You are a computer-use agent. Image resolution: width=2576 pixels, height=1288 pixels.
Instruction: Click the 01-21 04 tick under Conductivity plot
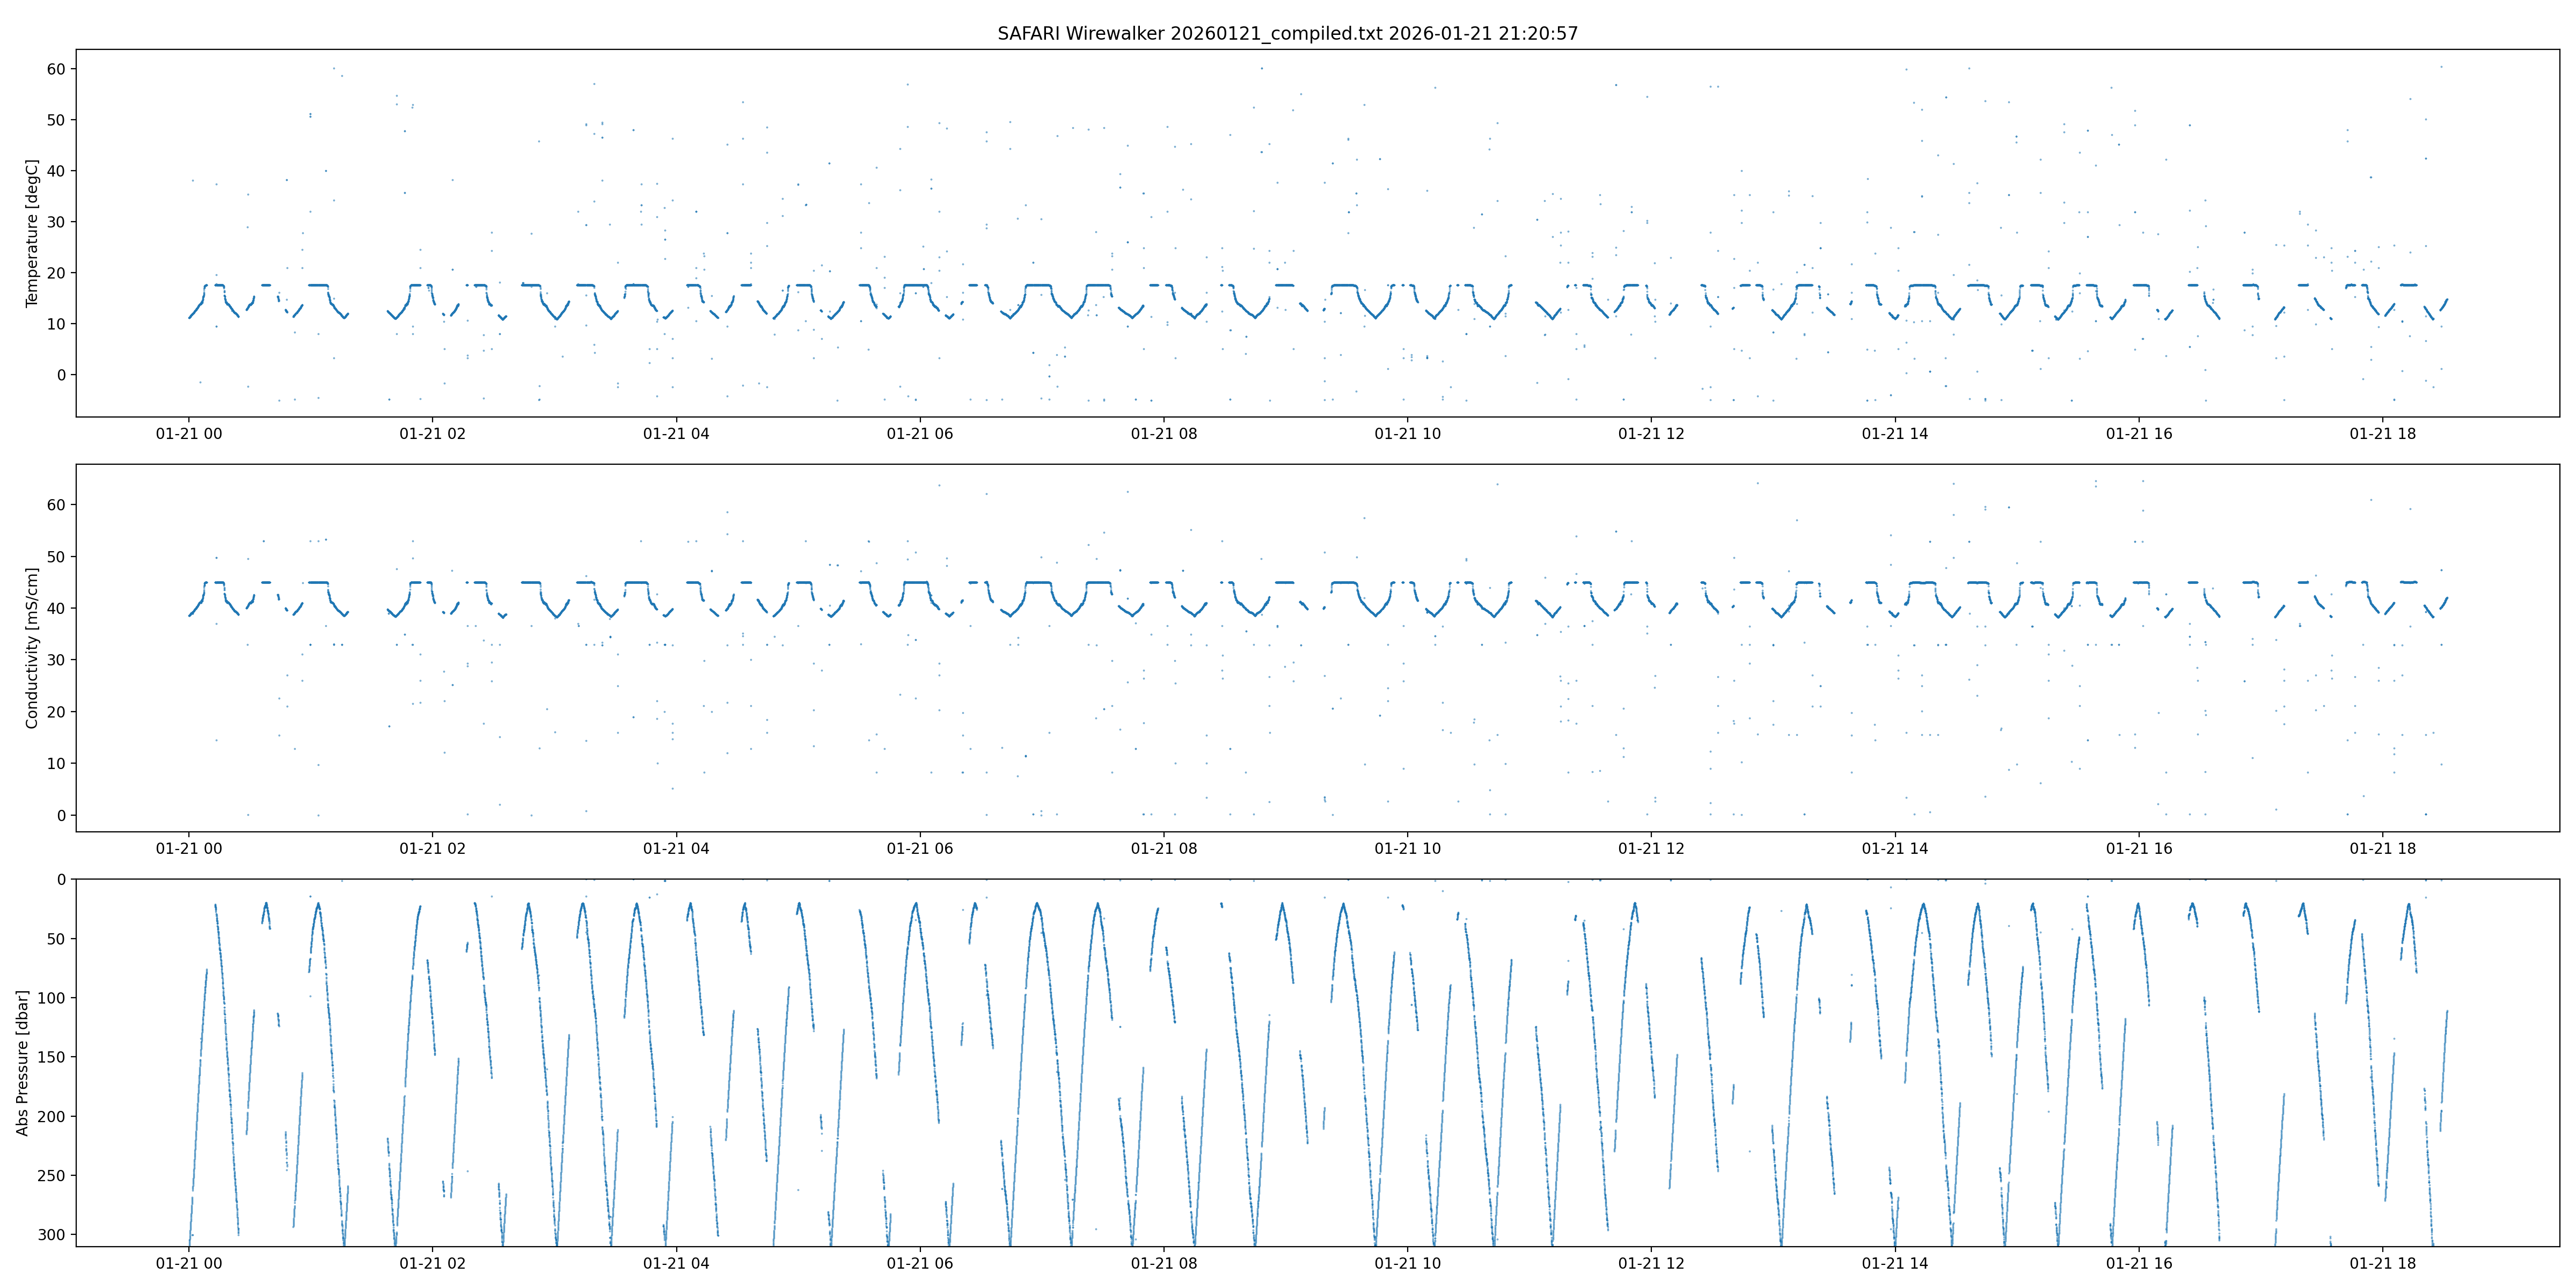point(676,848)
